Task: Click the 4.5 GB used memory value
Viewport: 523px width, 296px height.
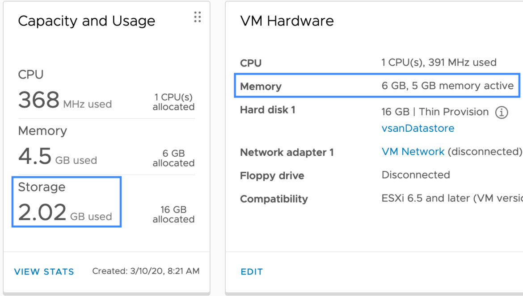Action: pos(57,156)
